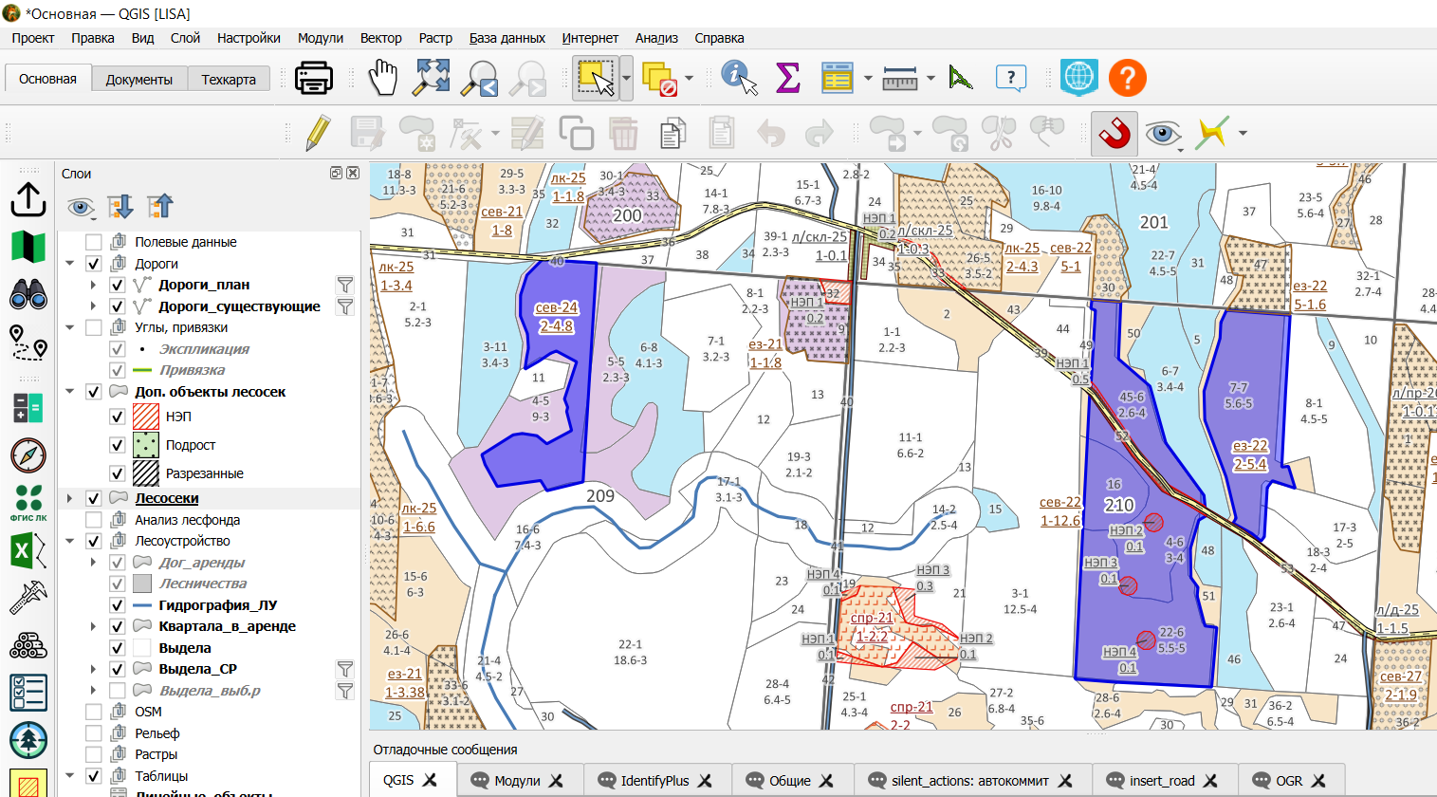Check the OSM layer checkbox
Screen dimensions: 1437x797
click(94, 712)
